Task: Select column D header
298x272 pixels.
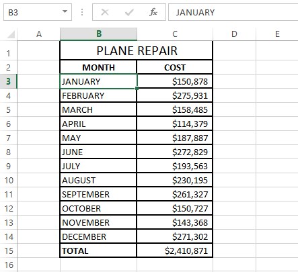Action: [234, 34]
